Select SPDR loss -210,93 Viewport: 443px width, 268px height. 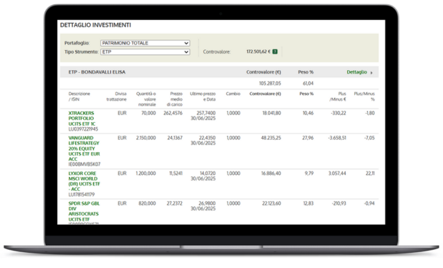(x=339, y=203)
